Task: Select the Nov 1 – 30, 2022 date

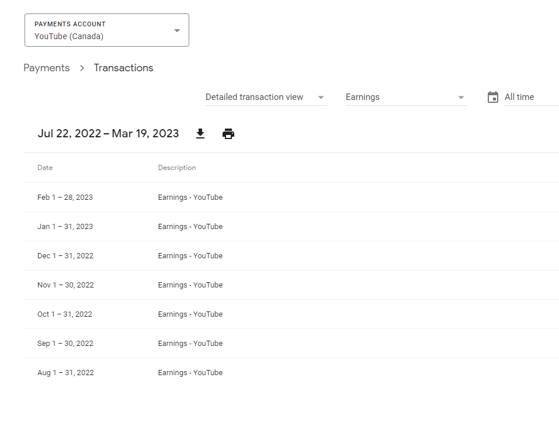Action: coord(65,285)
